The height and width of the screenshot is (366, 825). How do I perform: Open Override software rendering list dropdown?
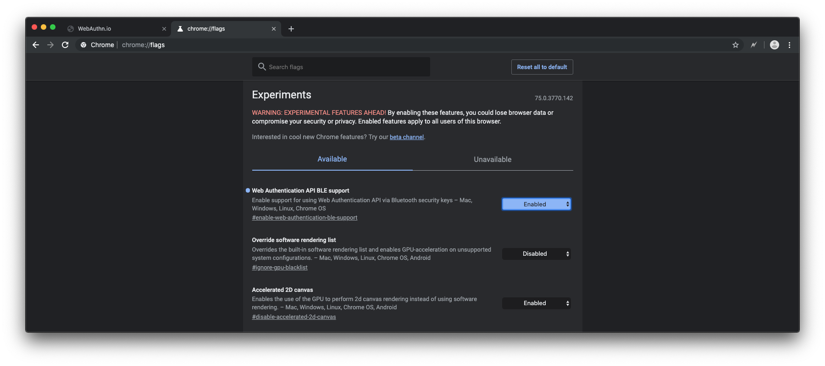pyautogui.click(x=537, y=254)
